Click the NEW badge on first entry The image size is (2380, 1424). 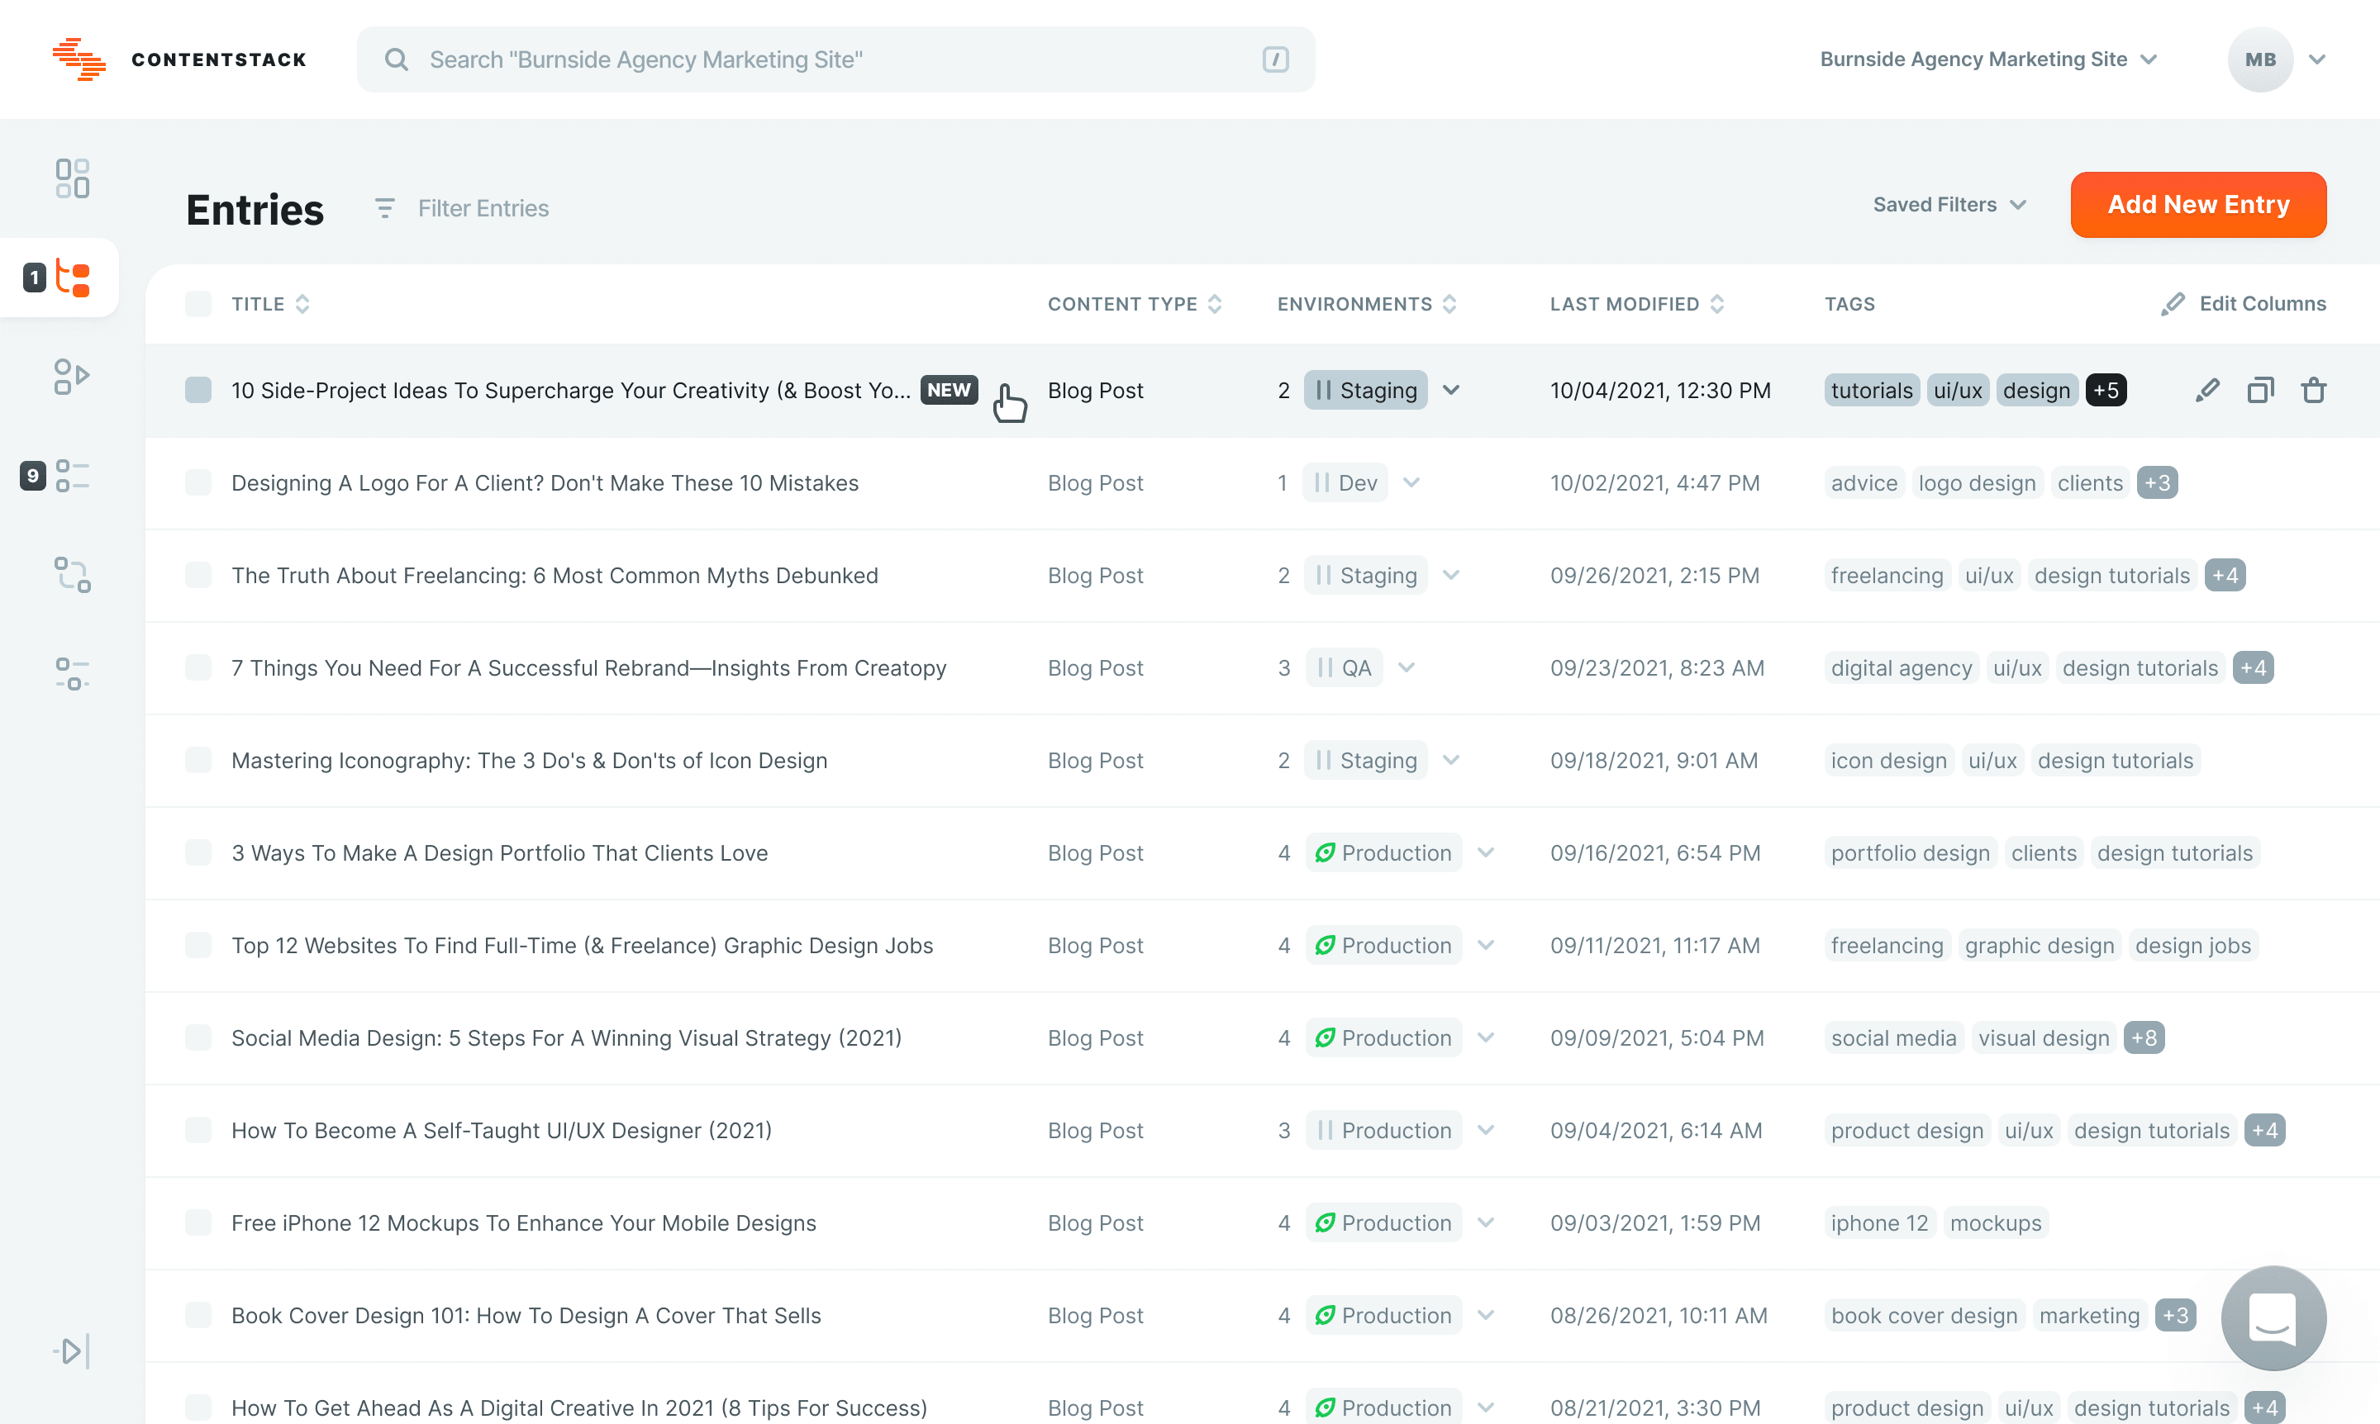[949, 391]
